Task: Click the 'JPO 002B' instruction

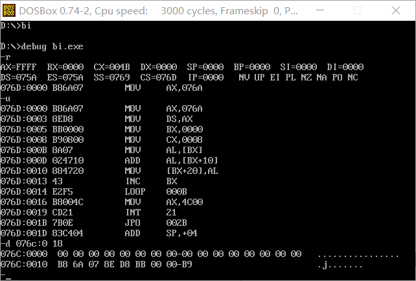Action: click(x=156, y=223)
